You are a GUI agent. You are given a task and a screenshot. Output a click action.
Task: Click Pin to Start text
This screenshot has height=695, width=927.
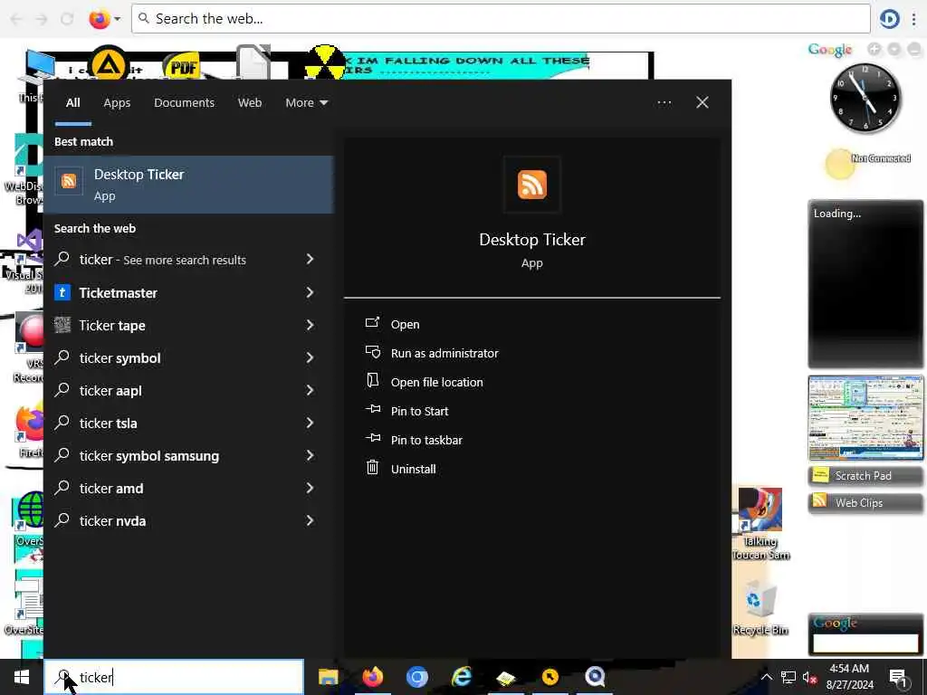(x=419, y=411)
